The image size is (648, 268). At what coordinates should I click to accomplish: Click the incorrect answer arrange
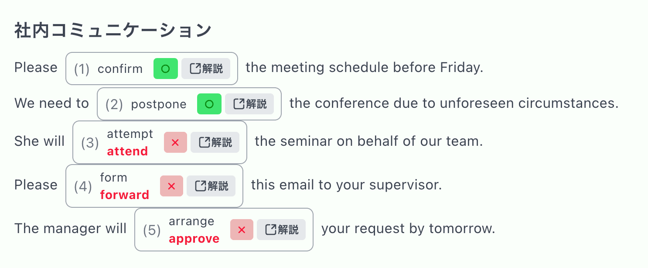click(x=191, y=221)
